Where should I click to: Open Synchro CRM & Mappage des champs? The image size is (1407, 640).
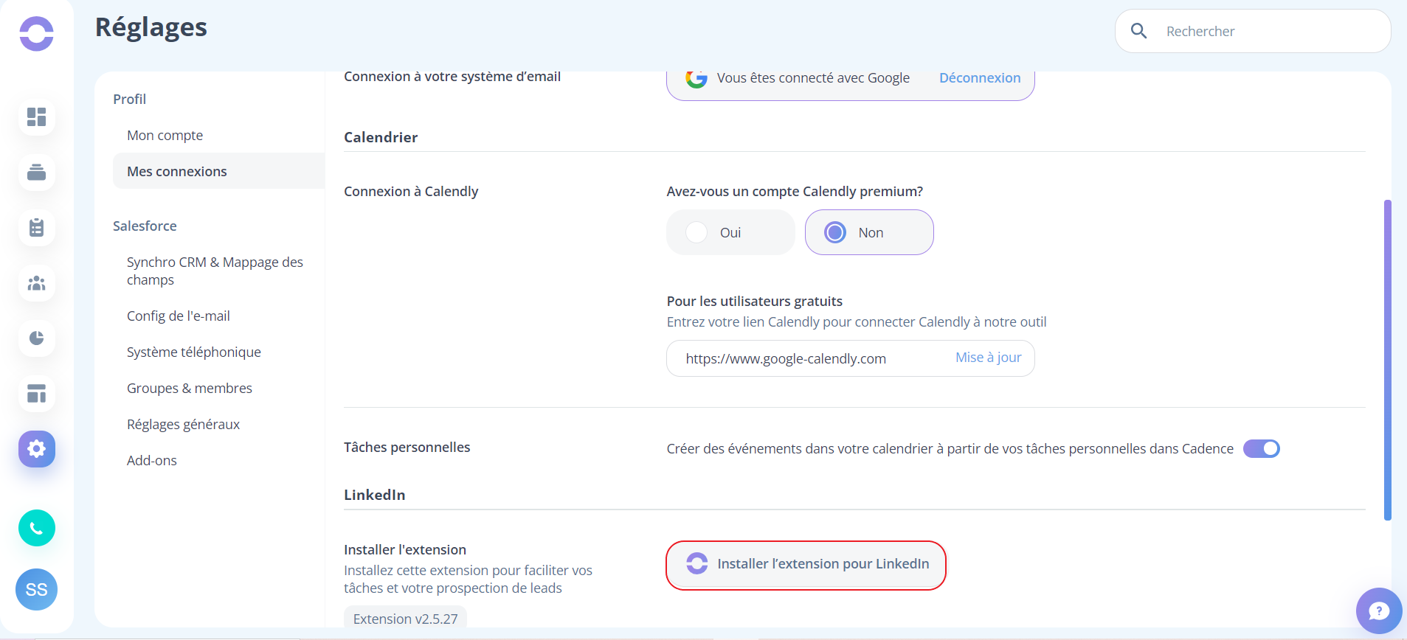click(215, 271)
